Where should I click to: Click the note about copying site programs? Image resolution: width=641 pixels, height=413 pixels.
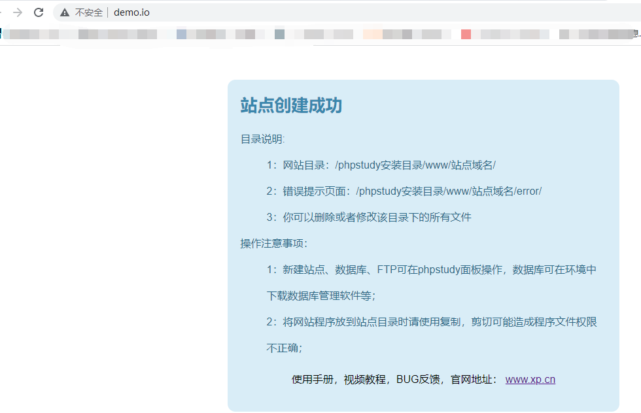point(431,322)
